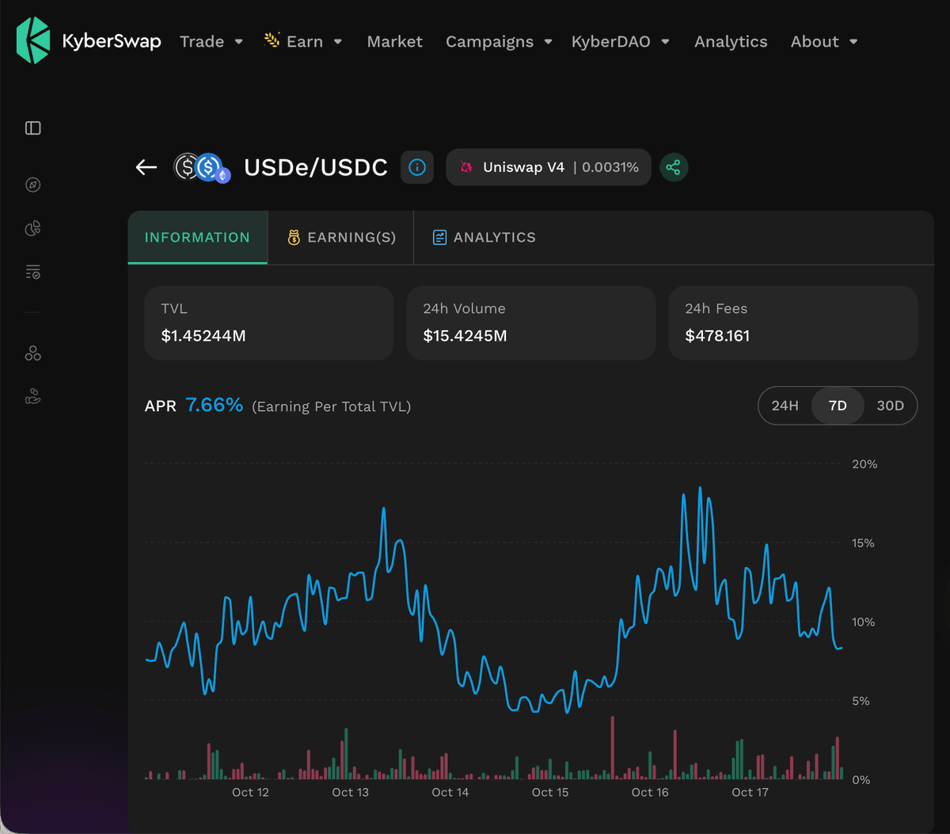Click the APR line chart peak
The height and width of the screenshot is (834, 950).
(x=700, y=489)
